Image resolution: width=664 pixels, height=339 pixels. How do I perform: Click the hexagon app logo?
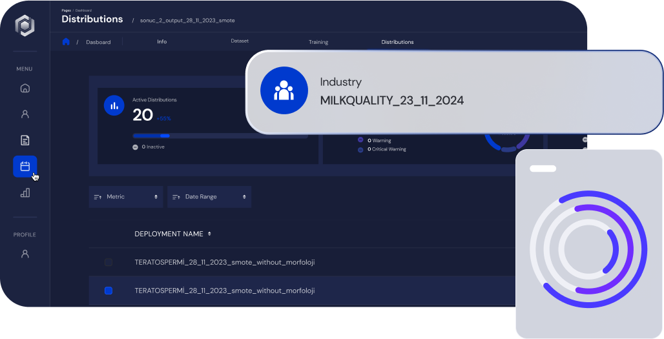coord(25,25)
